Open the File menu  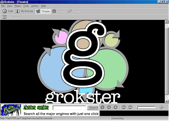pos(3,6)
